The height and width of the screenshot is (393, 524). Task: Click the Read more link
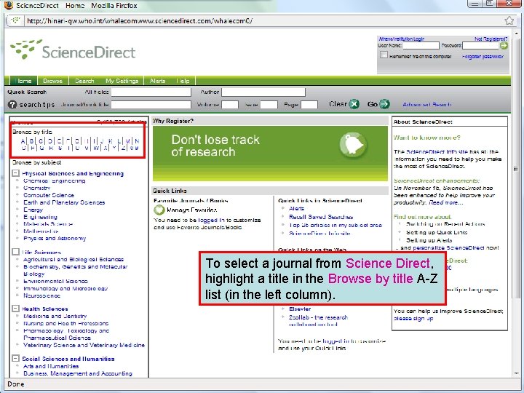[x=446, y=202]
